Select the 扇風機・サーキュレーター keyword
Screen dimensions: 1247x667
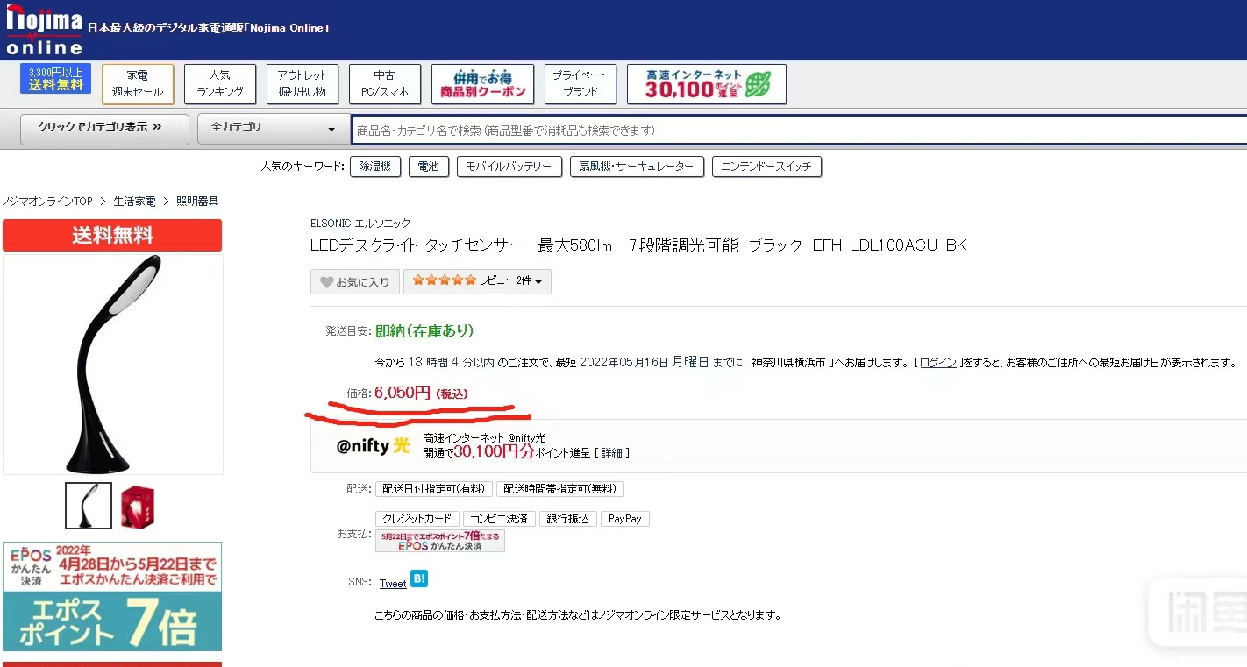tap(637, 167)
